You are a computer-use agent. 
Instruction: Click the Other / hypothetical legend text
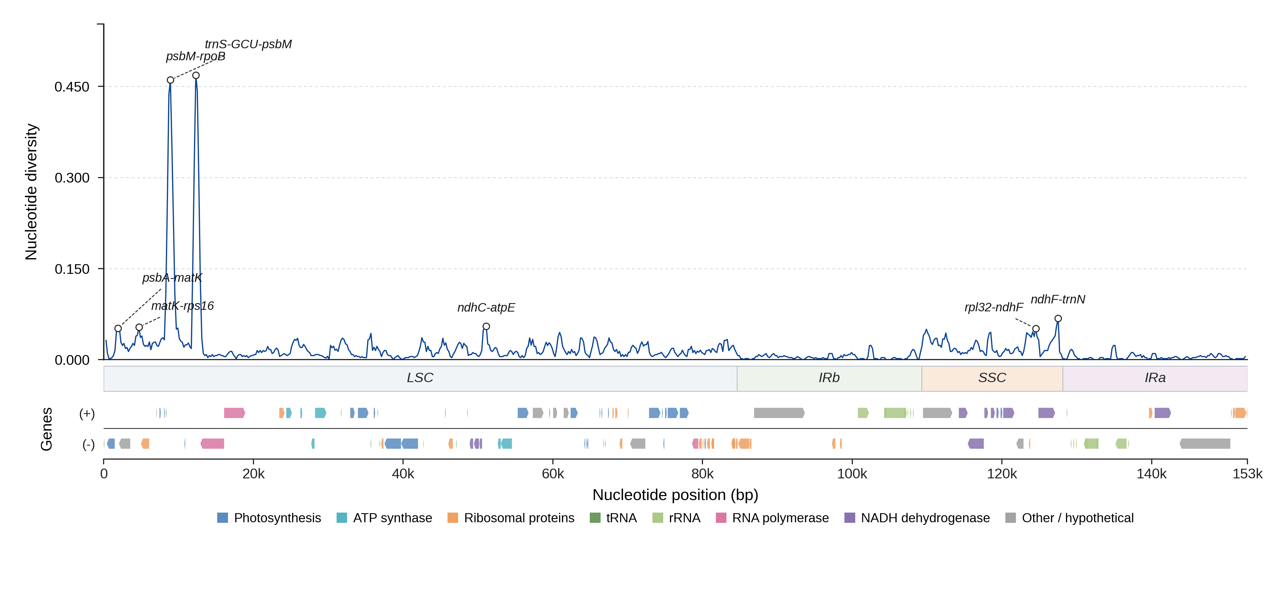point(1078,518)
